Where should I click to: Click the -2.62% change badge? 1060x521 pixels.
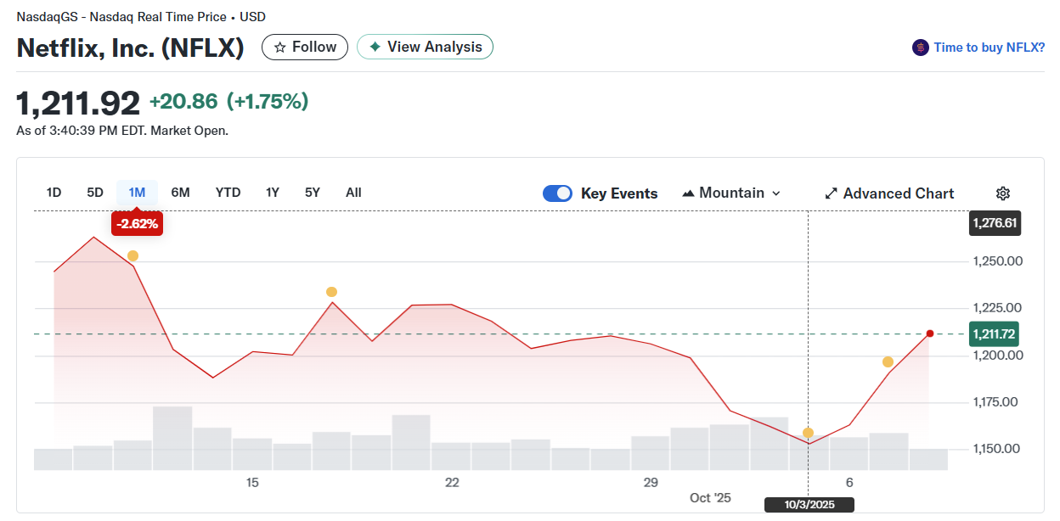(x=137, y=224)
